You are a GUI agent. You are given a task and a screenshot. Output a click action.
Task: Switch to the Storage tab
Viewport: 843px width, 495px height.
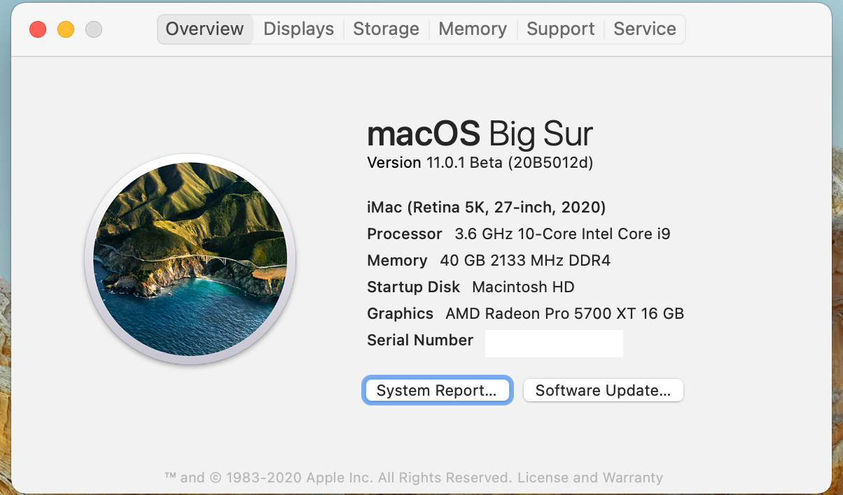(x=386, y=29)
